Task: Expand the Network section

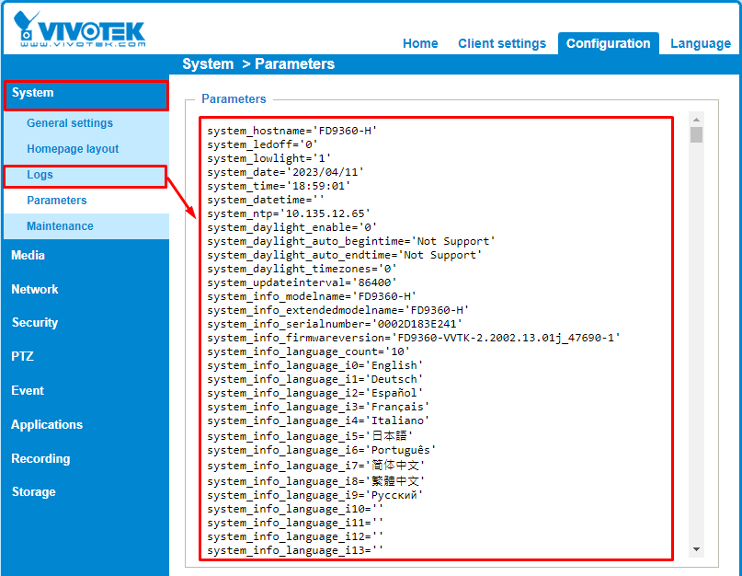Action: pos(35,290)
